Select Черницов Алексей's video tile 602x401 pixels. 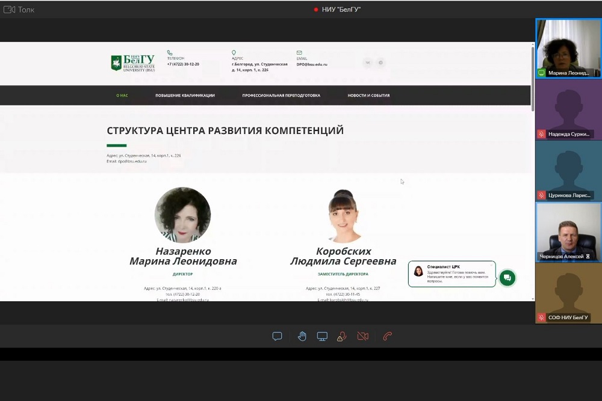pyautogui.click(x=568, y=231)
